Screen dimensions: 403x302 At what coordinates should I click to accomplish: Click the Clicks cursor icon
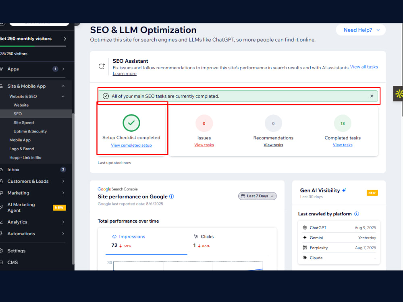pos(196,236)
